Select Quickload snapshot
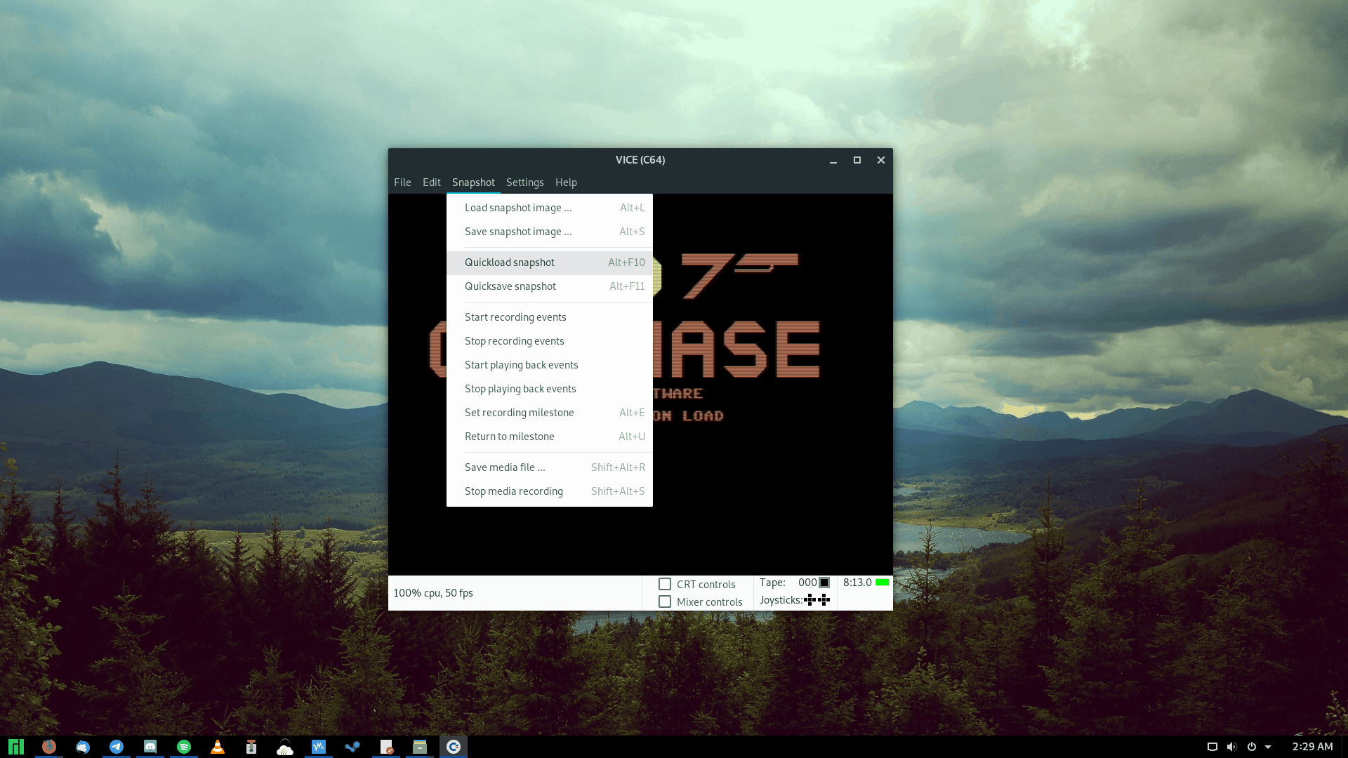The width and height of the screenshot is (1348, 758). [550, 262]
